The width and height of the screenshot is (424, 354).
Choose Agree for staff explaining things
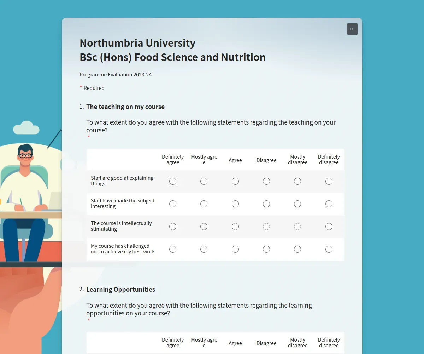235,181
